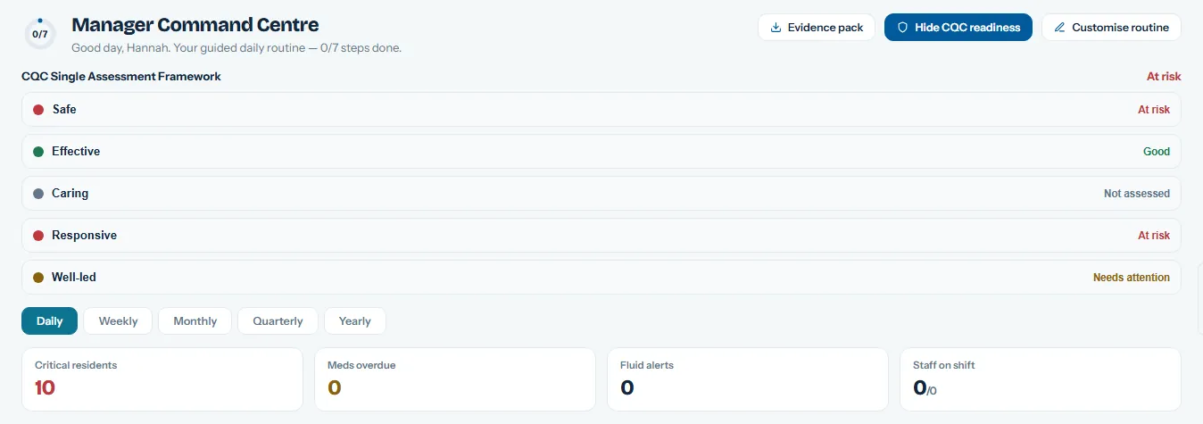Viewport: 1203px width, 424px height.
Task: Open the Critical residents card
Action: point(162,379)
